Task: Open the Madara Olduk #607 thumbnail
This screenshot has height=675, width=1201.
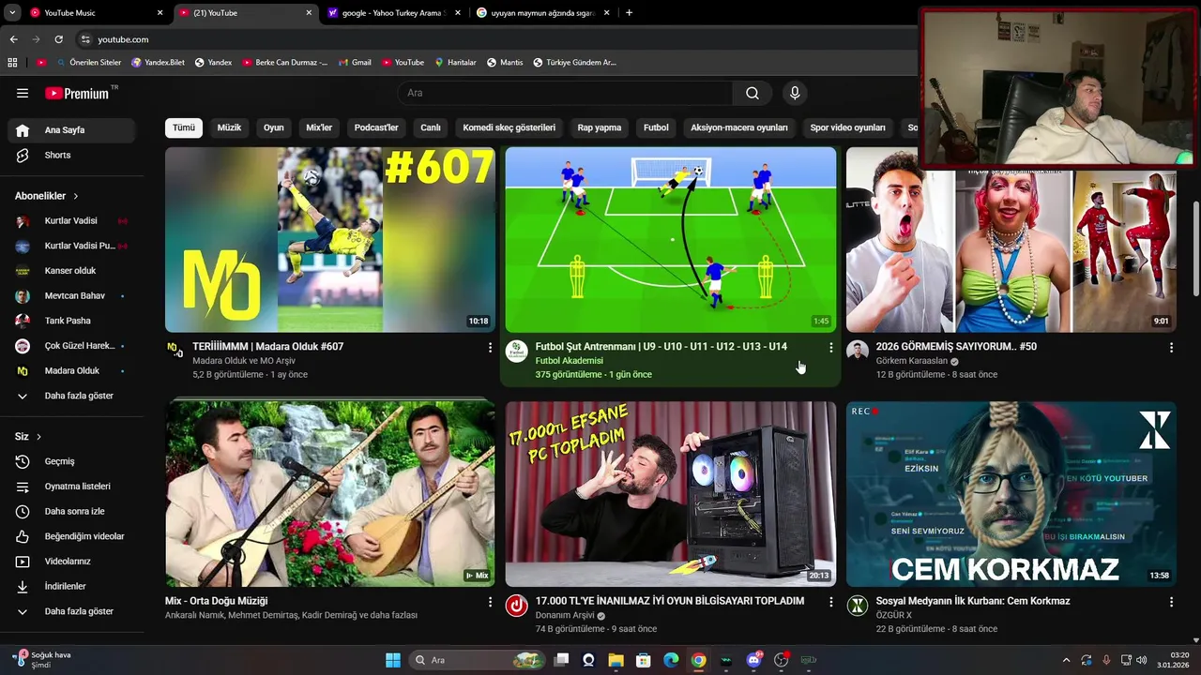Action: [x=330, y=239]
